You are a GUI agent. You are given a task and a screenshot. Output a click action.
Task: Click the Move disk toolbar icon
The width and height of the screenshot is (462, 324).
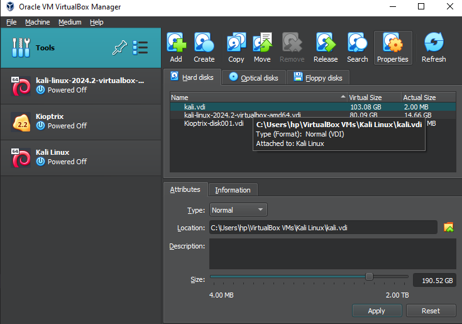[262, 47]
